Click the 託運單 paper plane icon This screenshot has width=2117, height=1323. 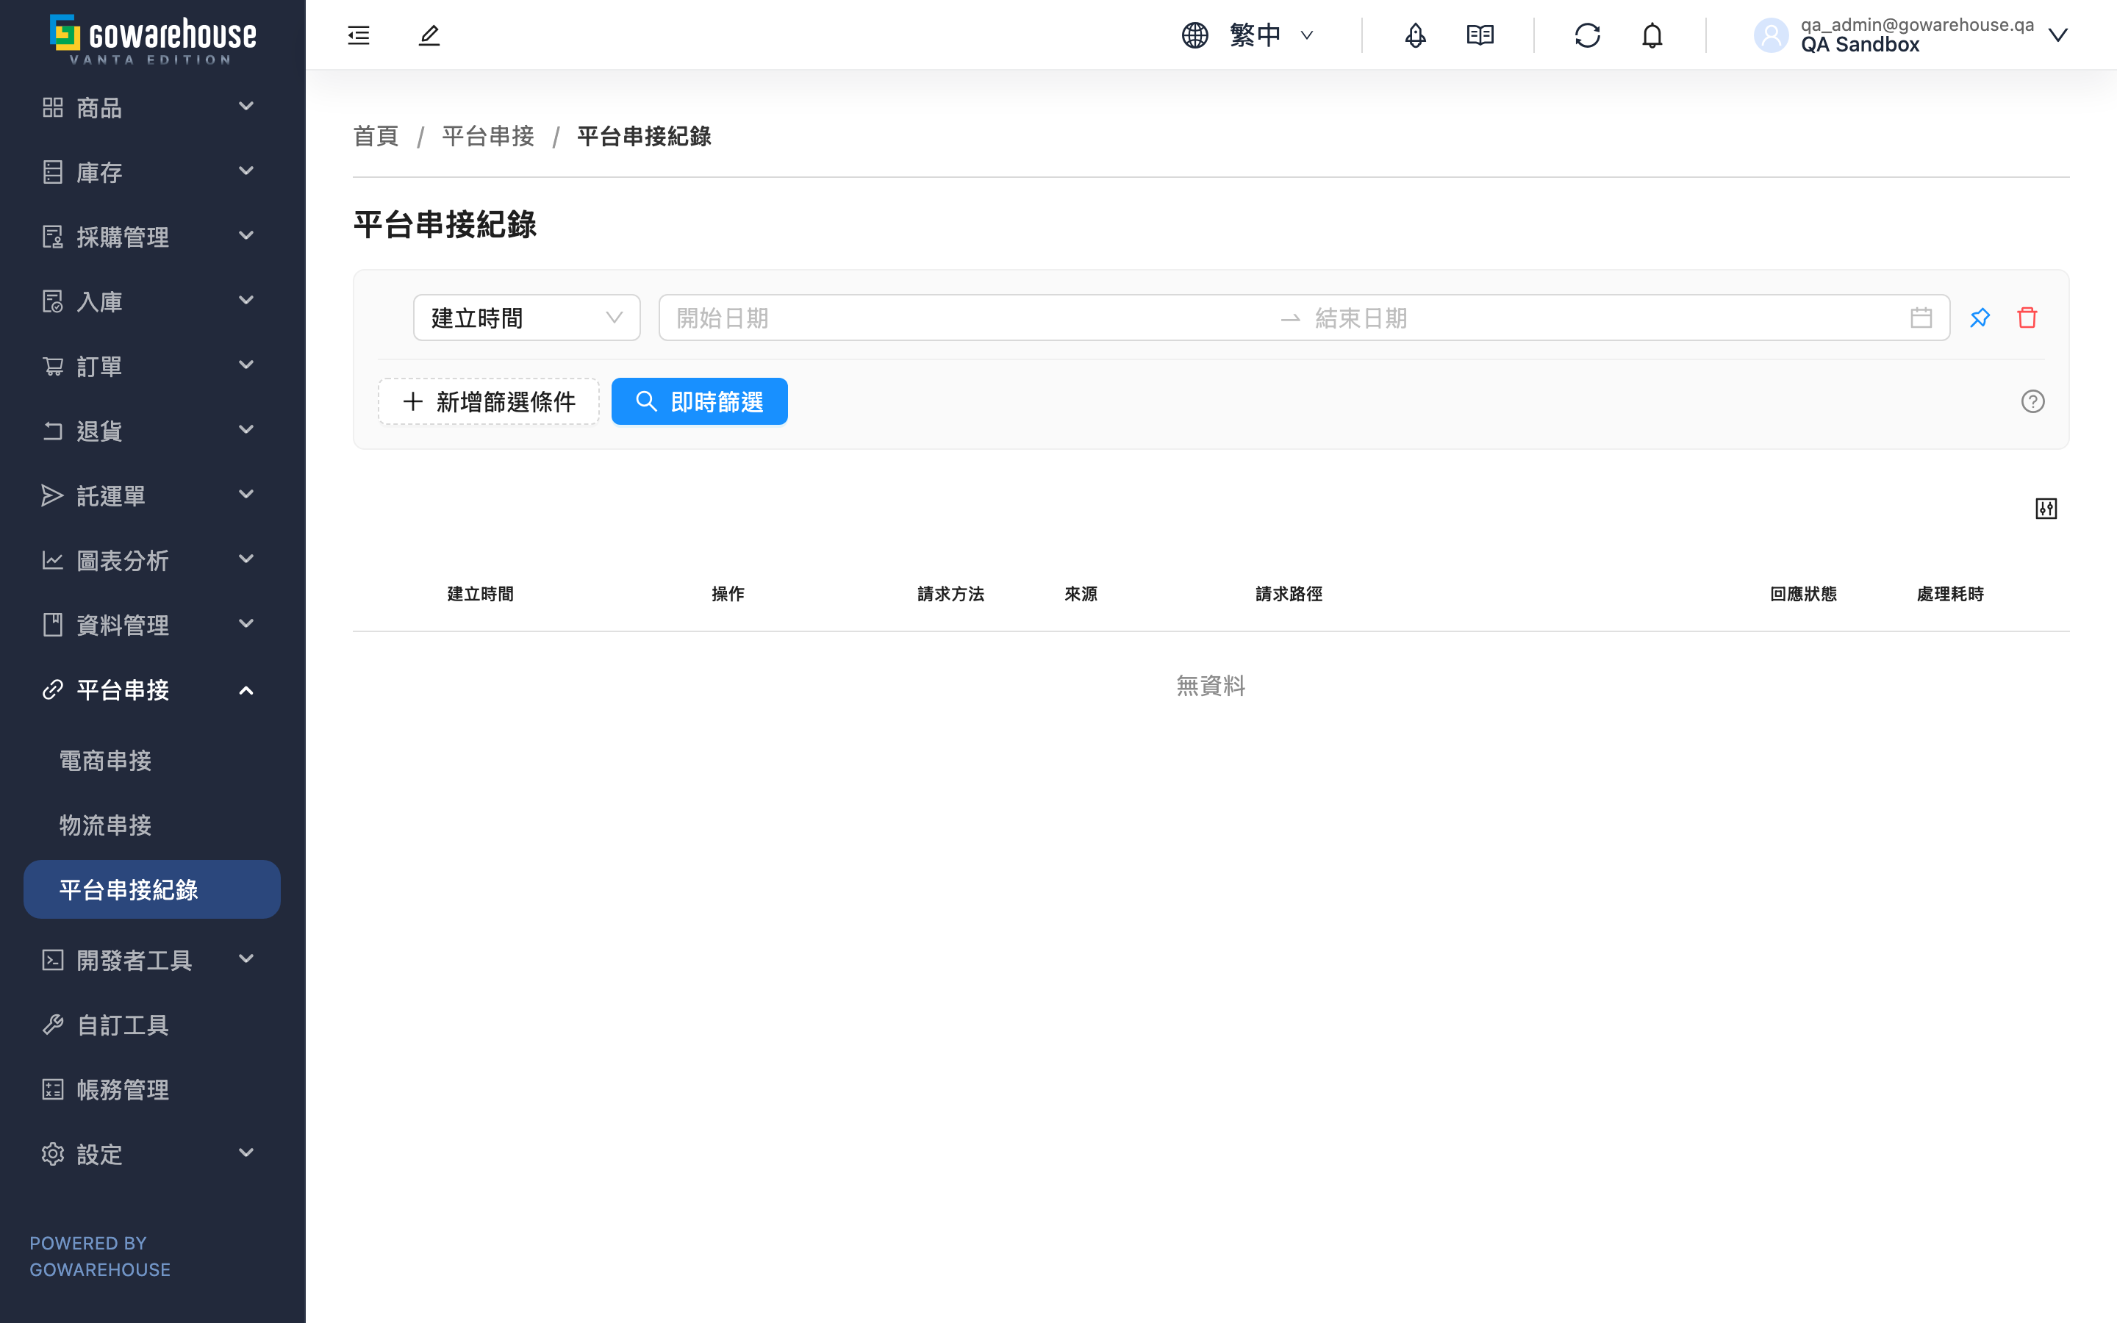pyautogui.click(x=52, y=495)
